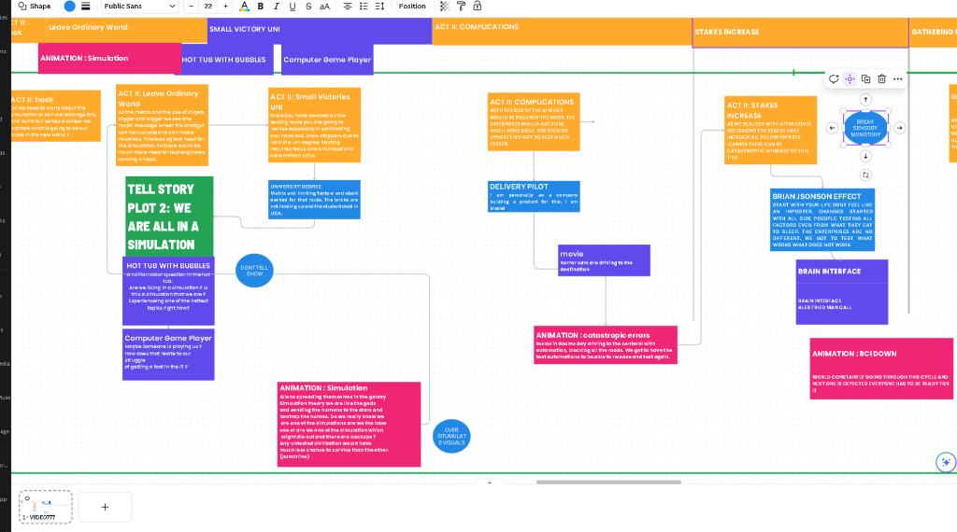Increase the font size

(x=225, y=7)
